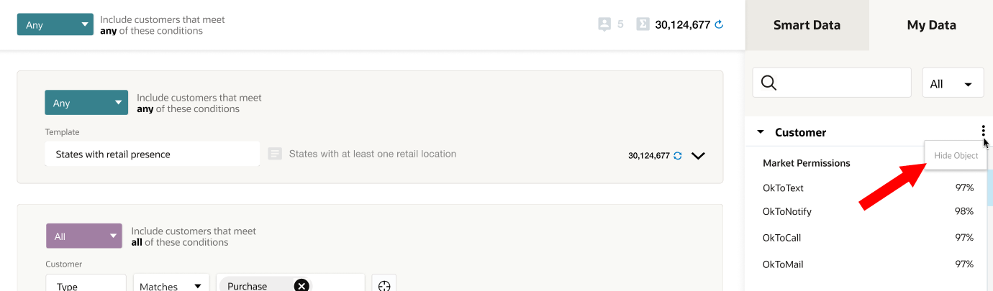The image size is (993, 291).
Task: Refresh the template count 30,124,677
Action: pos(677,155)
